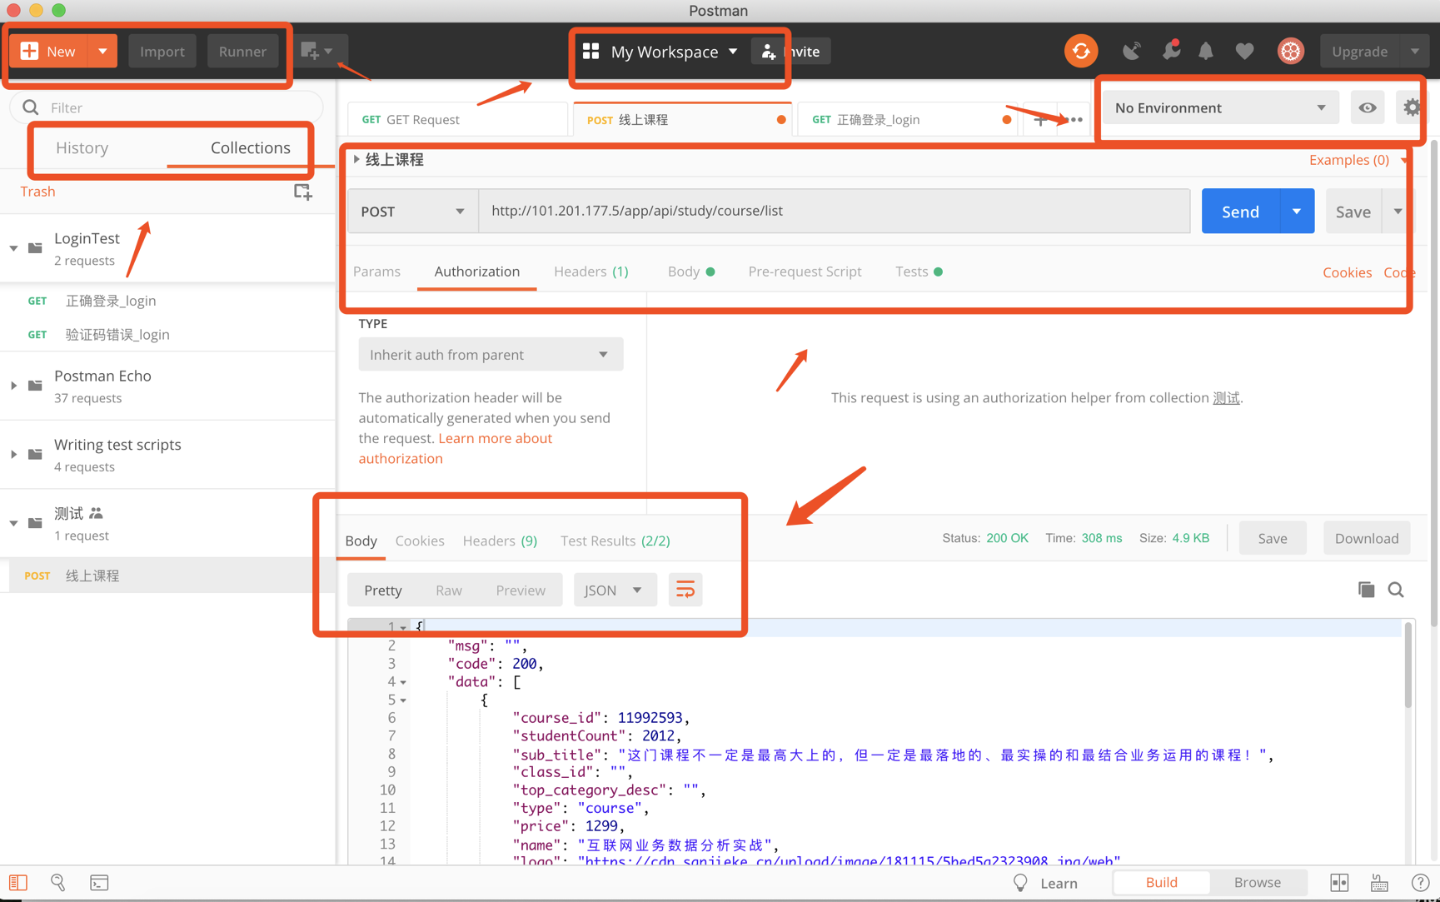Open the Postman console icon
1440x902 pixels.
pyautogui.click(x=99, y=883)
